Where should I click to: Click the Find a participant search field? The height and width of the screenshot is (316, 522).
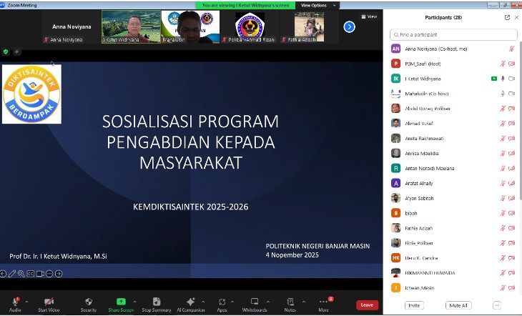[x=453, y=34]
